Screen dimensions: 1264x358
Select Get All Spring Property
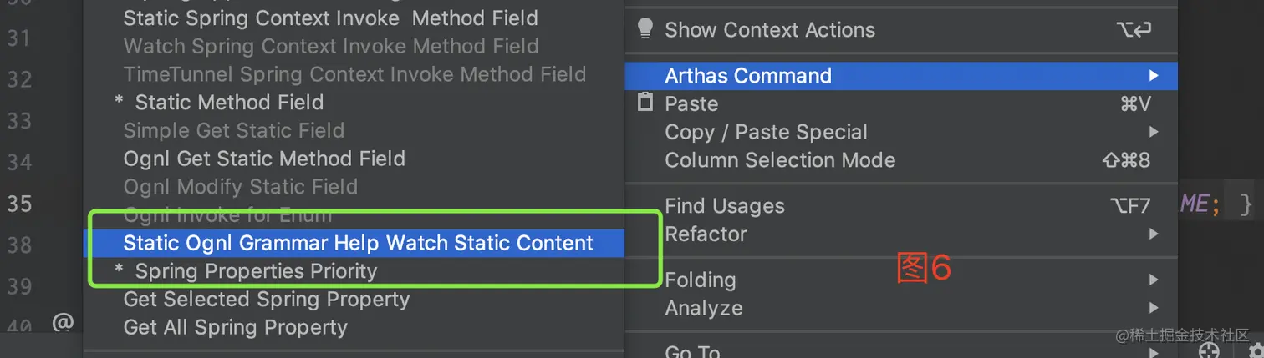point(235,328)
